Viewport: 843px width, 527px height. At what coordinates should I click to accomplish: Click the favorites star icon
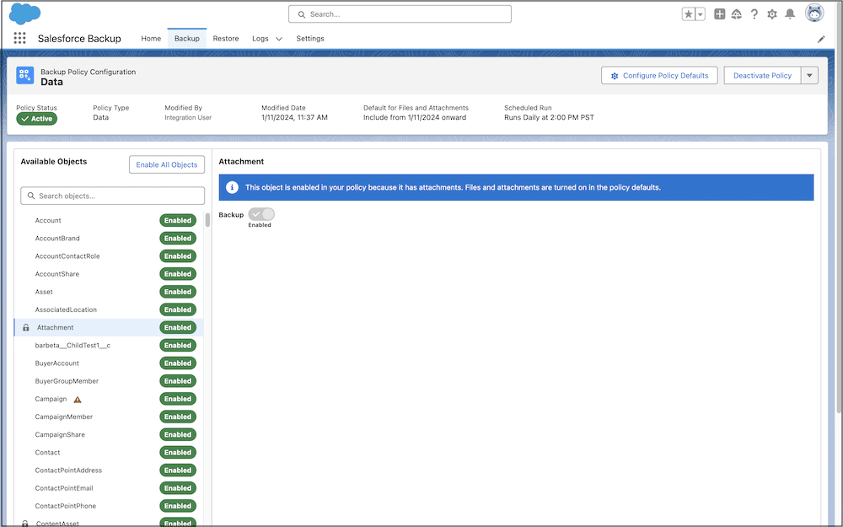click(x=688, y=14)
